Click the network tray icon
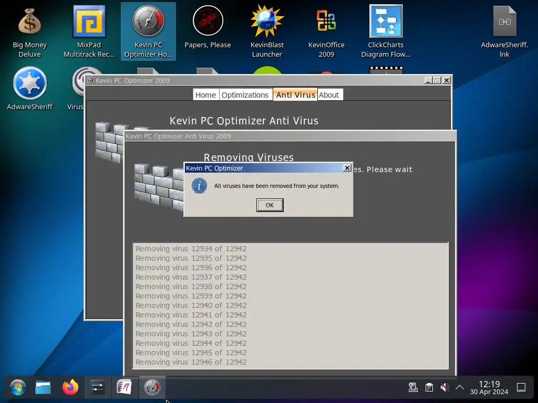 point(413,388)
